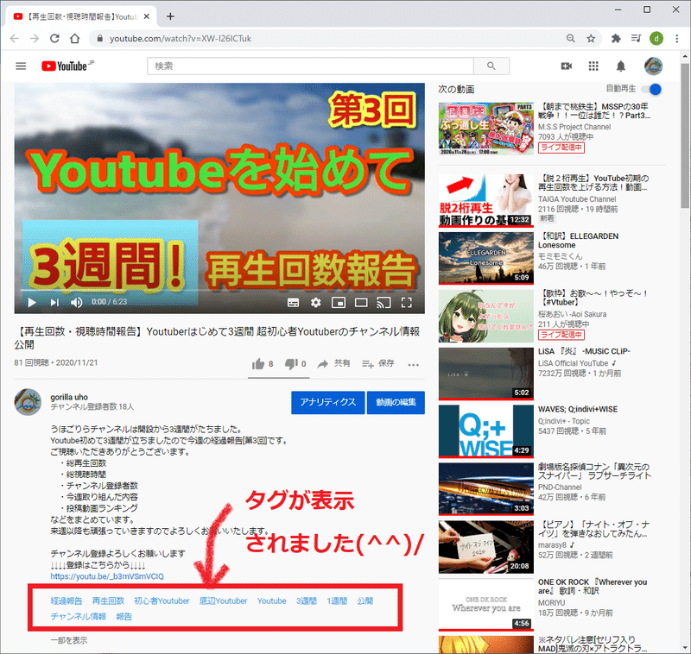
Task: Open Chrome three-dot menu
Action: click(677, 39)
